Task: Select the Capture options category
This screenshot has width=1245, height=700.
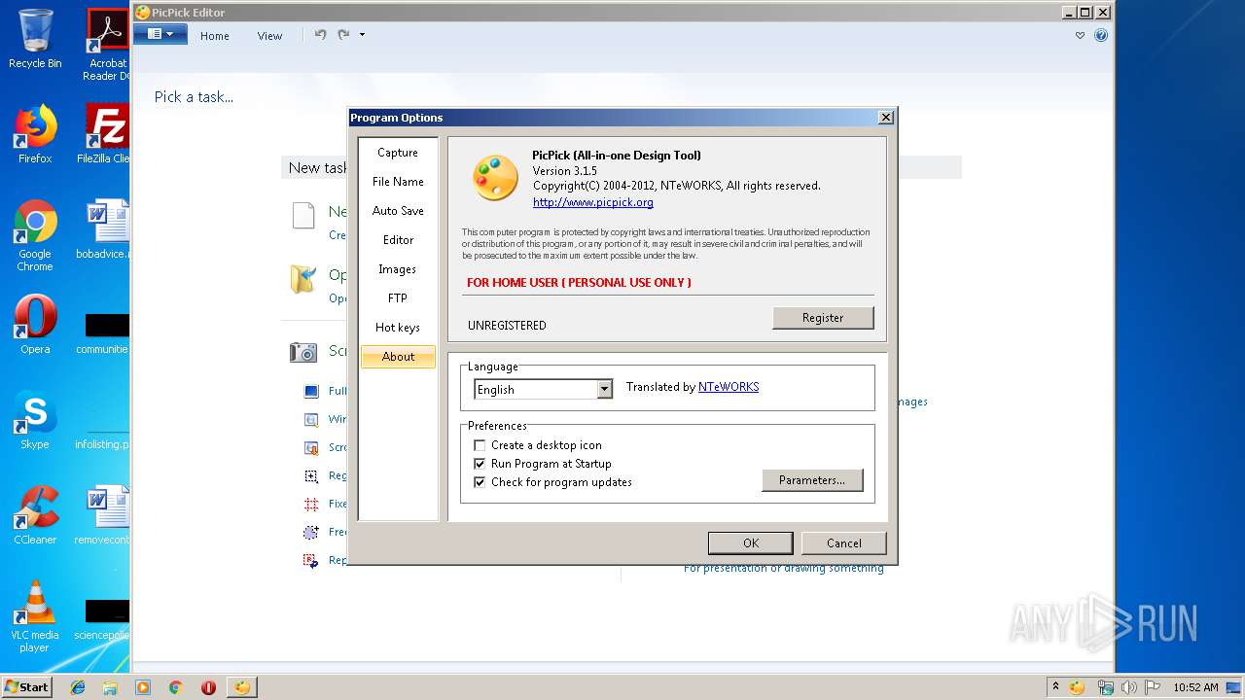Action: (398, 153)
